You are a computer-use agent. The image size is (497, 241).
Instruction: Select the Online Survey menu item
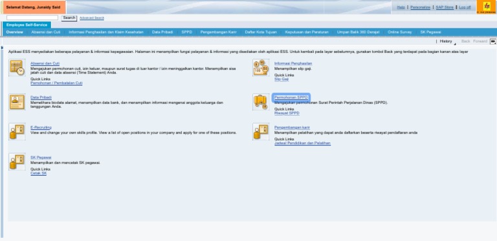400,32
